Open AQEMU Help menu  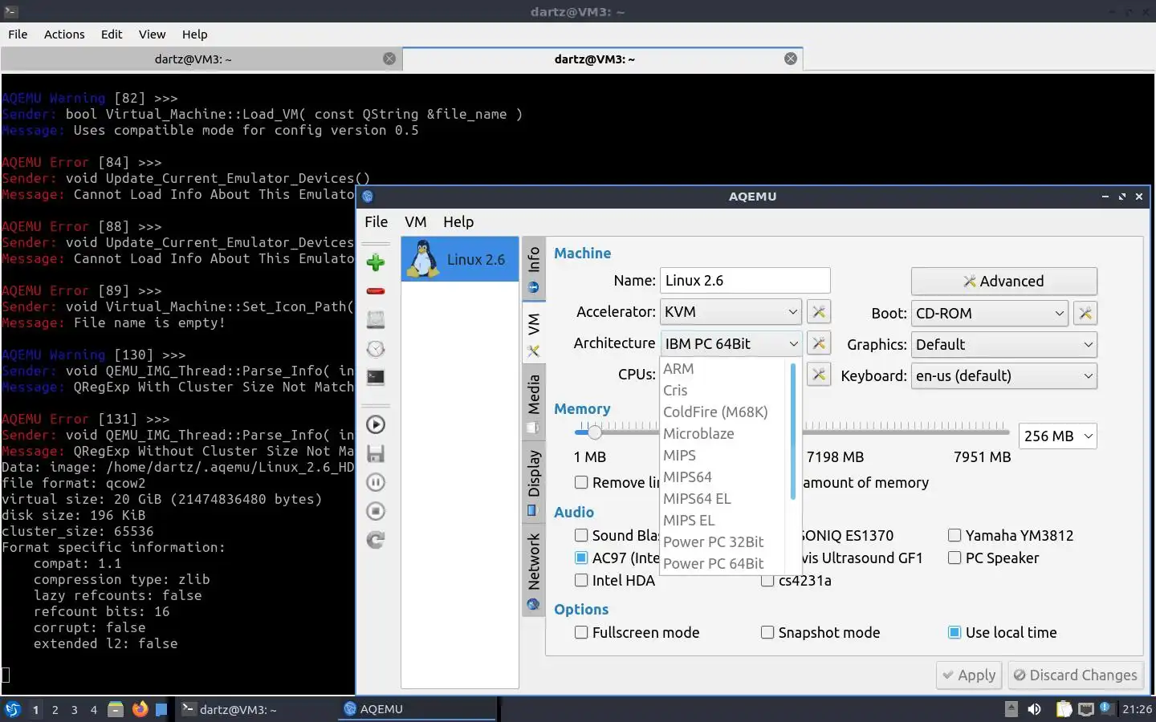458,222
